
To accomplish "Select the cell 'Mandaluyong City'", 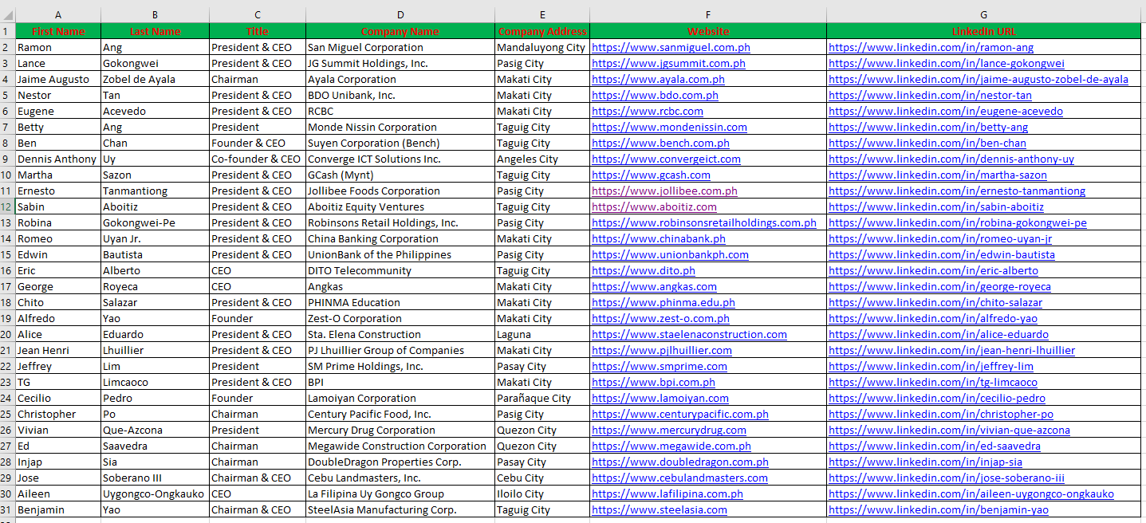I will tap(542, 47).
